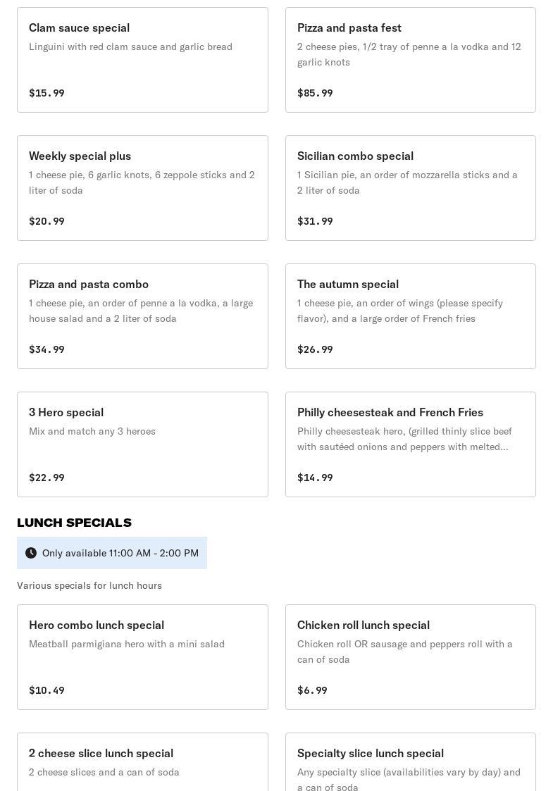Open the Specialty slice lunch special
Image resolution: width=553 pixels, height=791 pixels.
click(x=410, y=762)
